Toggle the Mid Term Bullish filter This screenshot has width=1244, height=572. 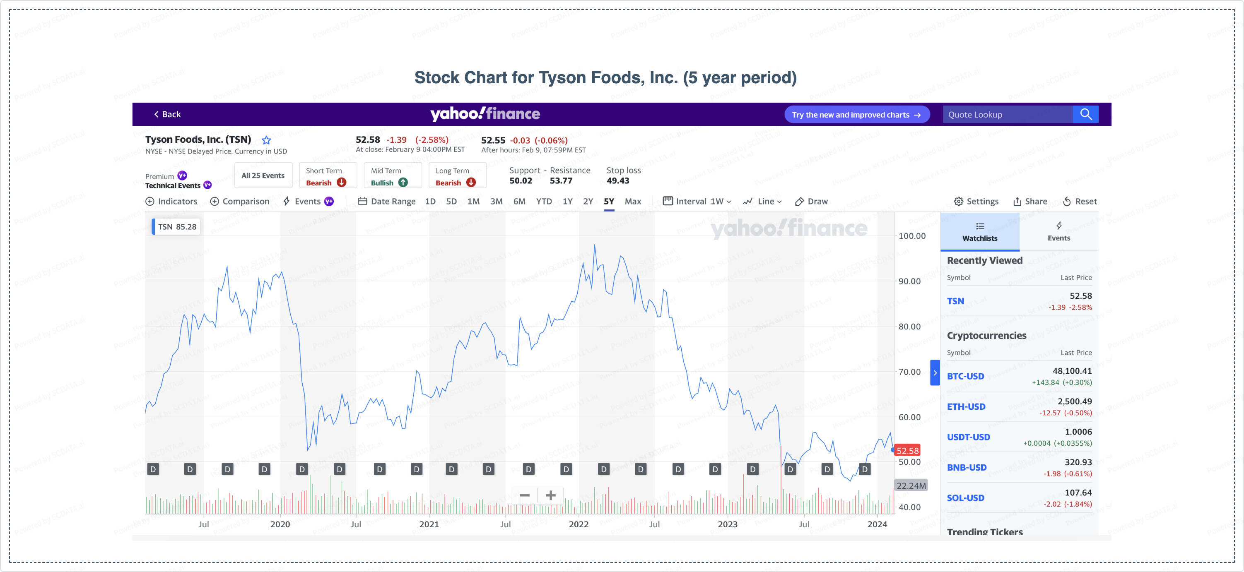(392, 177)
